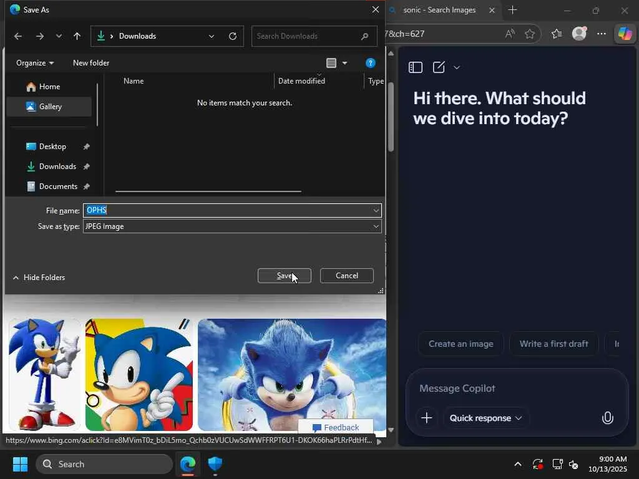Go up one folder level with the up arrow
This screenshot has width=639, height=479.
[77, 36]
